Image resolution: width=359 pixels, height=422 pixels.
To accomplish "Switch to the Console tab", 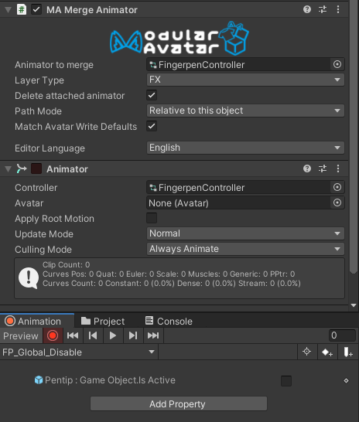I will [x=169, y=321].
